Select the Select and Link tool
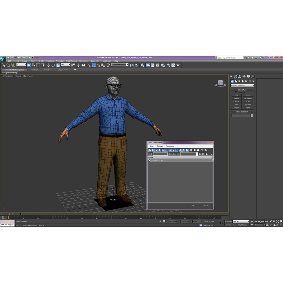Viewport: 283px width, 283px height. click(3, 65)
